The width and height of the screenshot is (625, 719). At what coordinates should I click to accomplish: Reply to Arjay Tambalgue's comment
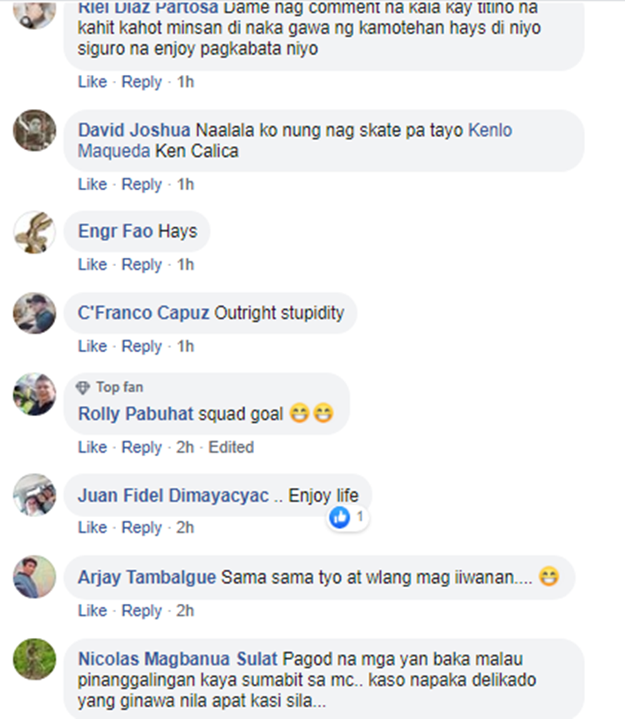pos(142,611)
